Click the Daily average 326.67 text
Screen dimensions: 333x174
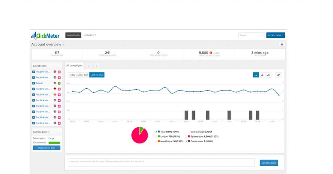coord(201,131)
